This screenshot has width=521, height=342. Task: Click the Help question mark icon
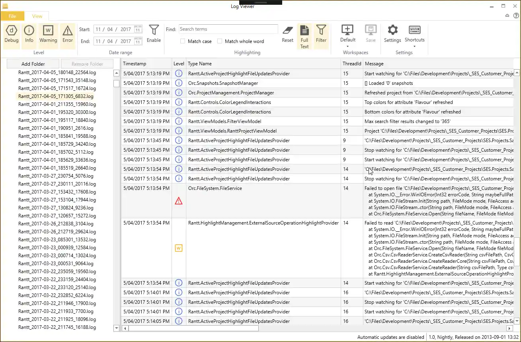tap(515, 15)
